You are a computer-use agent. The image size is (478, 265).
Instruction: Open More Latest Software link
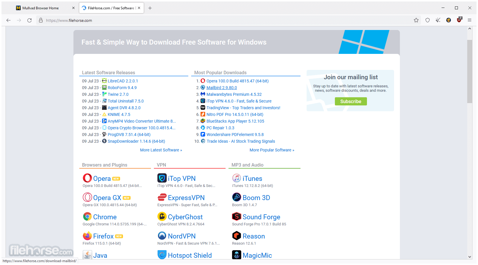(x=161, y=150)
